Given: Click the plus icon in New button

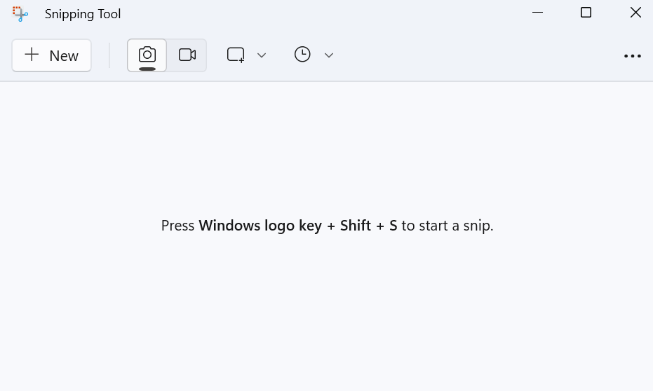Looking at the screenshot, I should 32,55.
